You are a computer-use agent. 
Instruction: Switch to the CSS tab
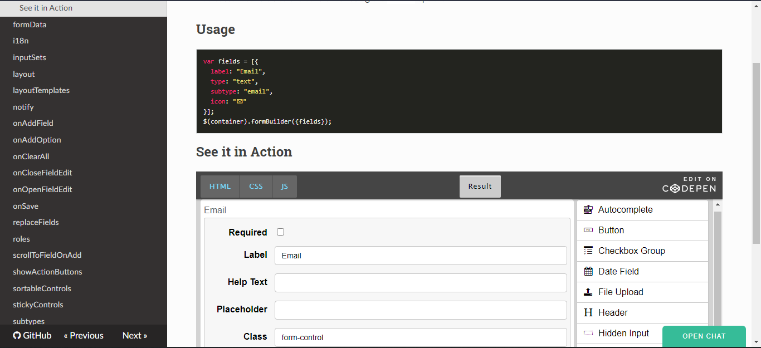tap(256, 187)
